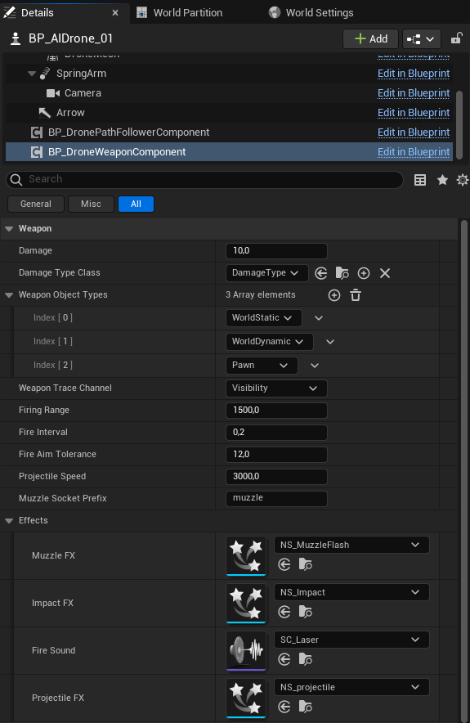Screen dimensions: 470x723
Task: Browse to NS_MuzzleFlash in Content Browser
Action: 305,564
